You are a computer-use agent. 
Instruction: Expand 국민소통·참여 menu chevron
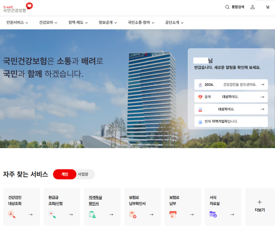click(x=153, y=23)
